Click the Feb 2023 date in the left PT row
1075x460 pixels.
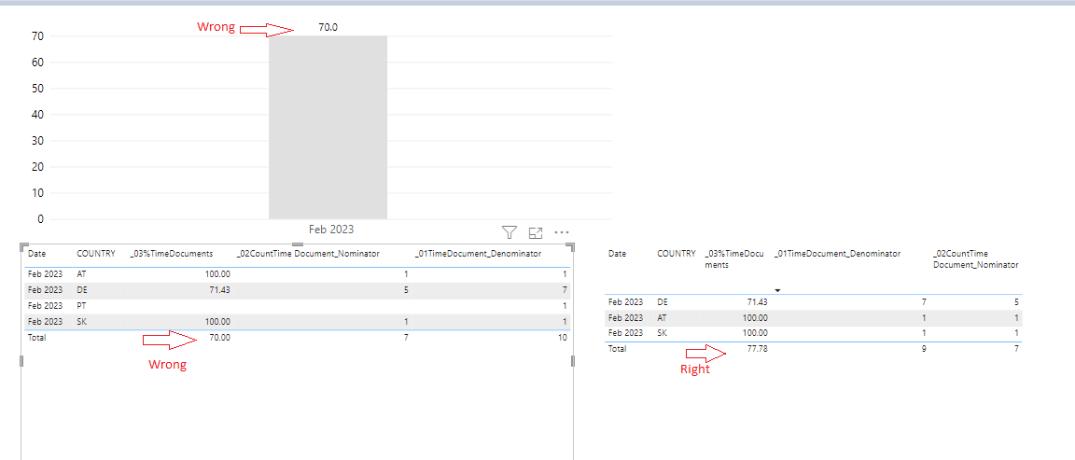pyautogui.click(x=45, y=306)
